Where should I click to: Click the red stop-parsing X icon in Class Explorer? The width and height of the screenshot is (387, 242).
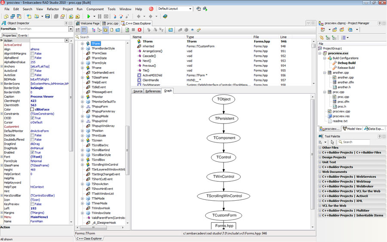coord(139,30)
